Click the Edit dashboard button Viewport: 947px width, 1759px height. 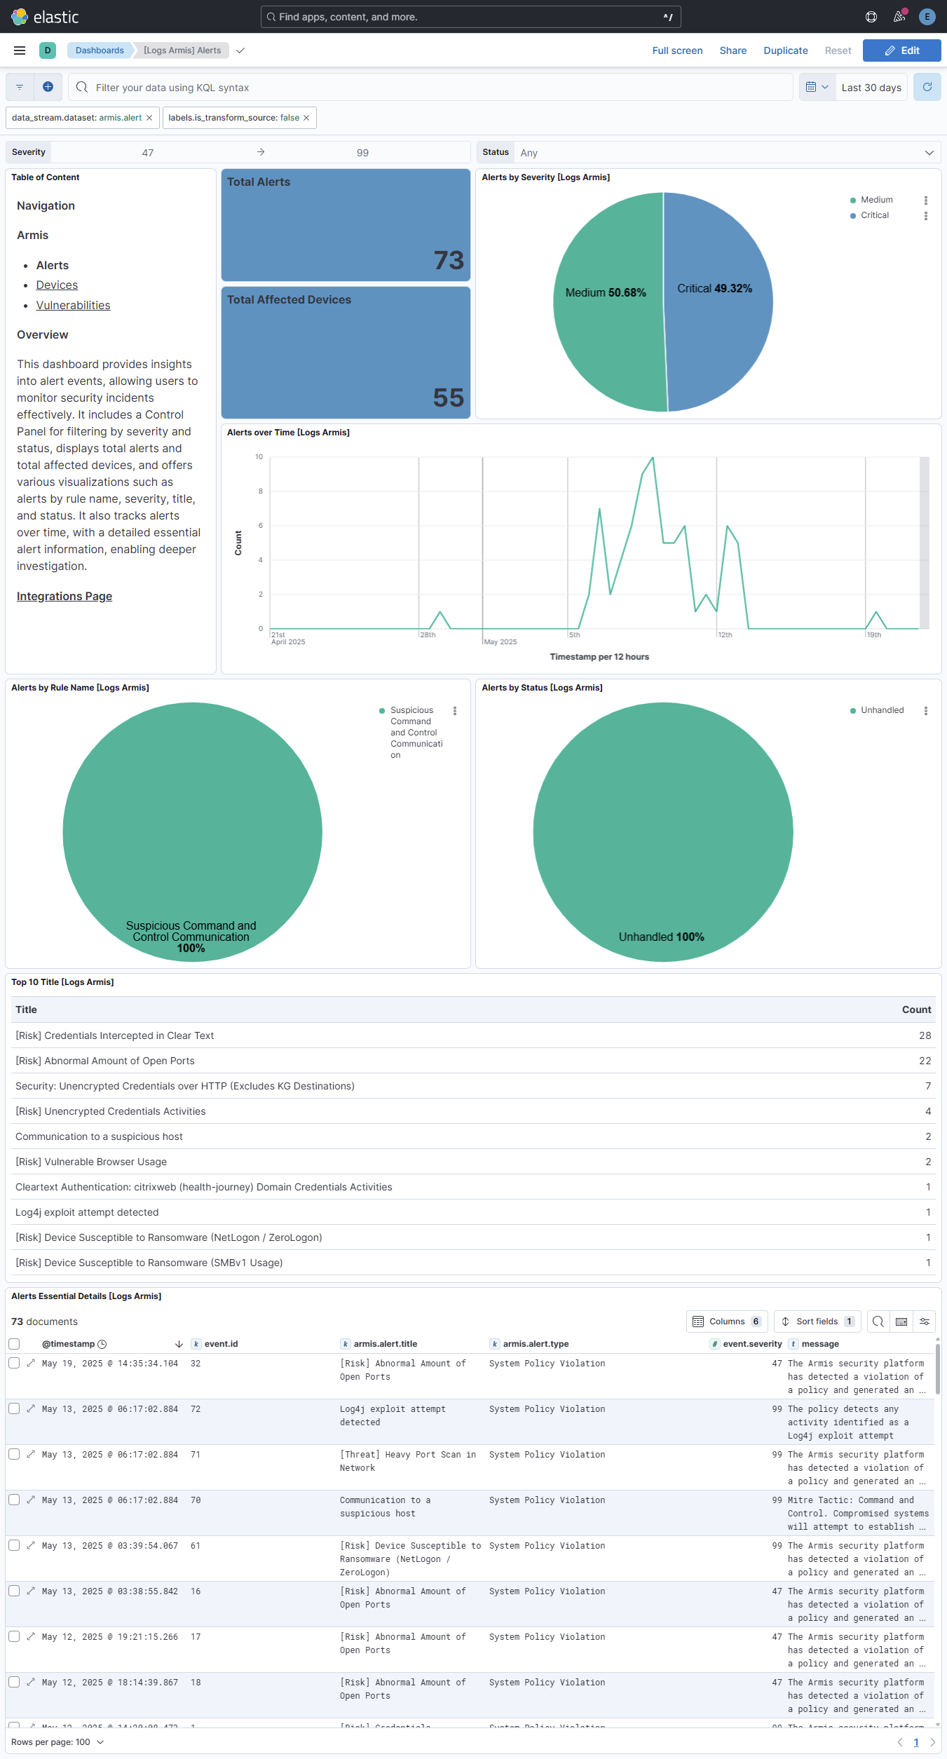click(901, 50)
